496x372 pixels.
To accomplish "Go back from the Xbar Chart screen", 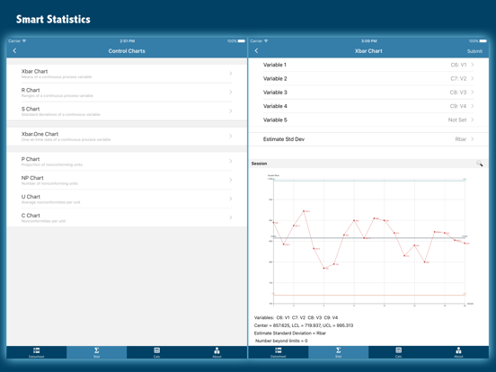I will pyautogui.click(x=256, y=50).
